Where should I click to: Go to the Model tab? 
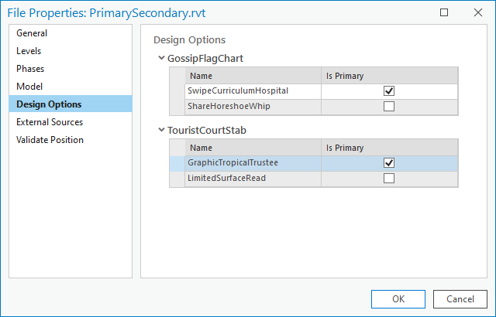click(x=29, y=87)
